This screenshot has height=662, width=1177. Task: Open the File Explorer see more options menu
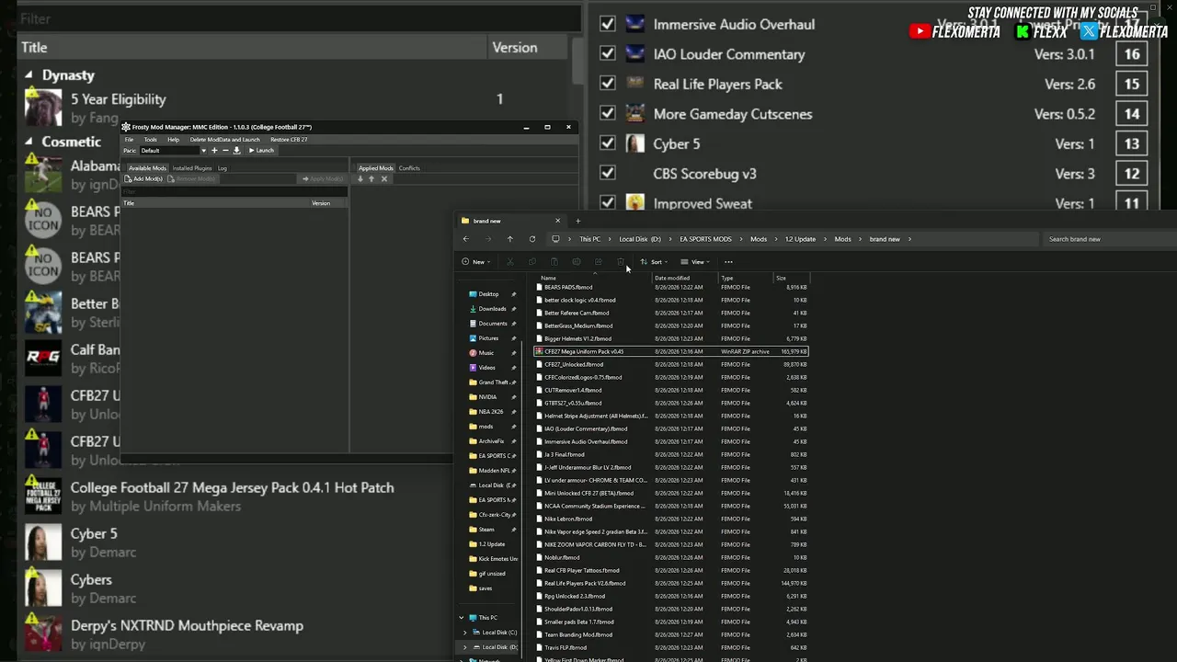(x=728, y=262)
